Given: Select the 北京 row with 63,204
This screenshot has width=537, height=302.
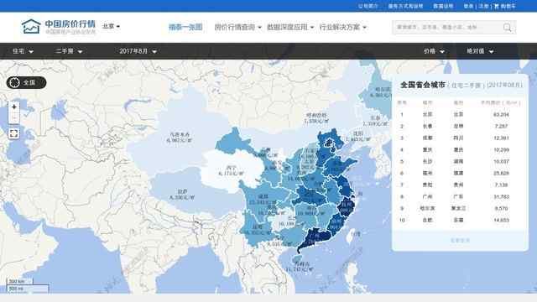Looking at the screenshot, I should point(460,114).
